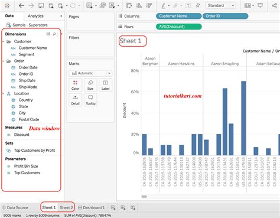Click the Undo back arrow in toolbar
Image resolution: width=280 pixels, height=218 pixels.
click(x=21, y=6)
